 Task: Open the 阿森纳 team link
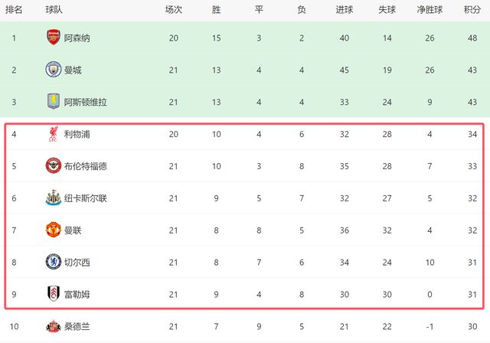point(77,38)
